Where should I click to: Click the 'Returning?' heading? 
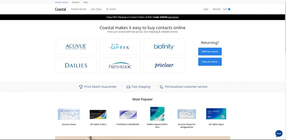210,43
